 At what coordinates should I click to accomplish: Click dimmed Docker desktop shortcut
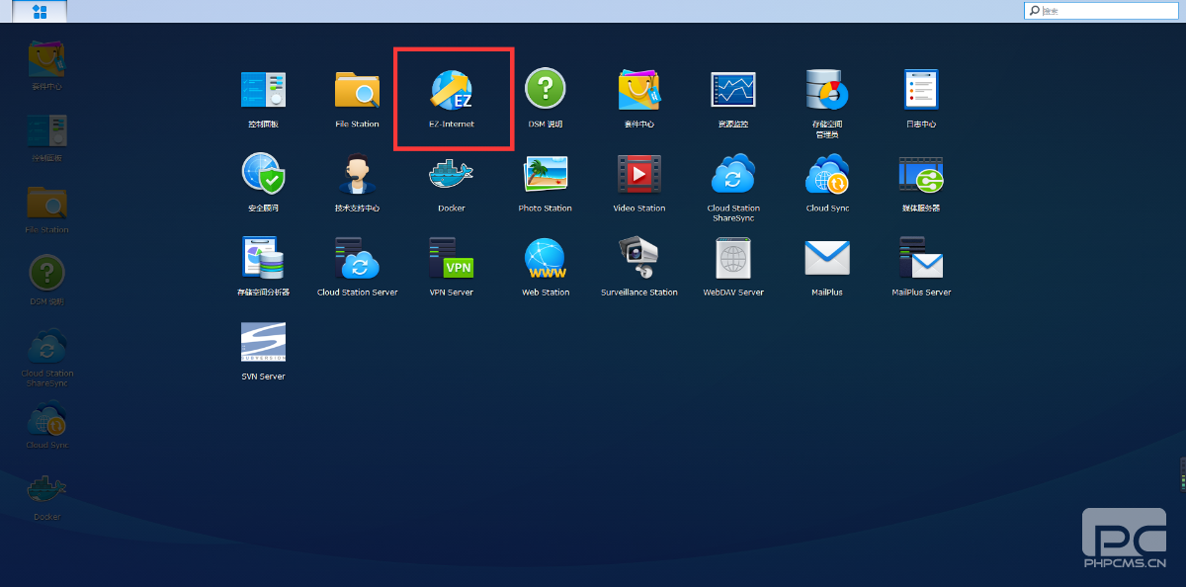(x=46, y=490)
